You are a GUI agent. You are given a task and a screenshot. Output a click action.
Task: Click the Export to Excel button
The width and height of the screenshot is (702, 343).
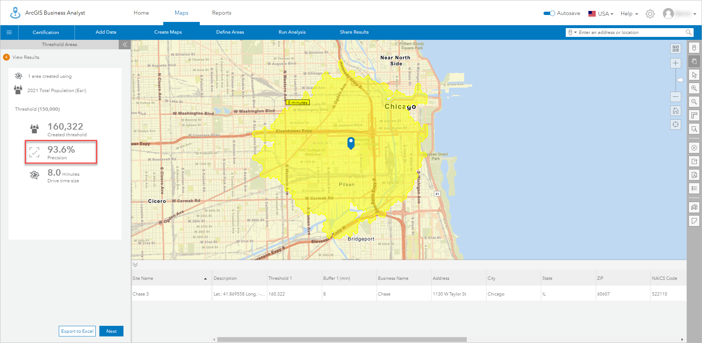[x=77, y=331]
